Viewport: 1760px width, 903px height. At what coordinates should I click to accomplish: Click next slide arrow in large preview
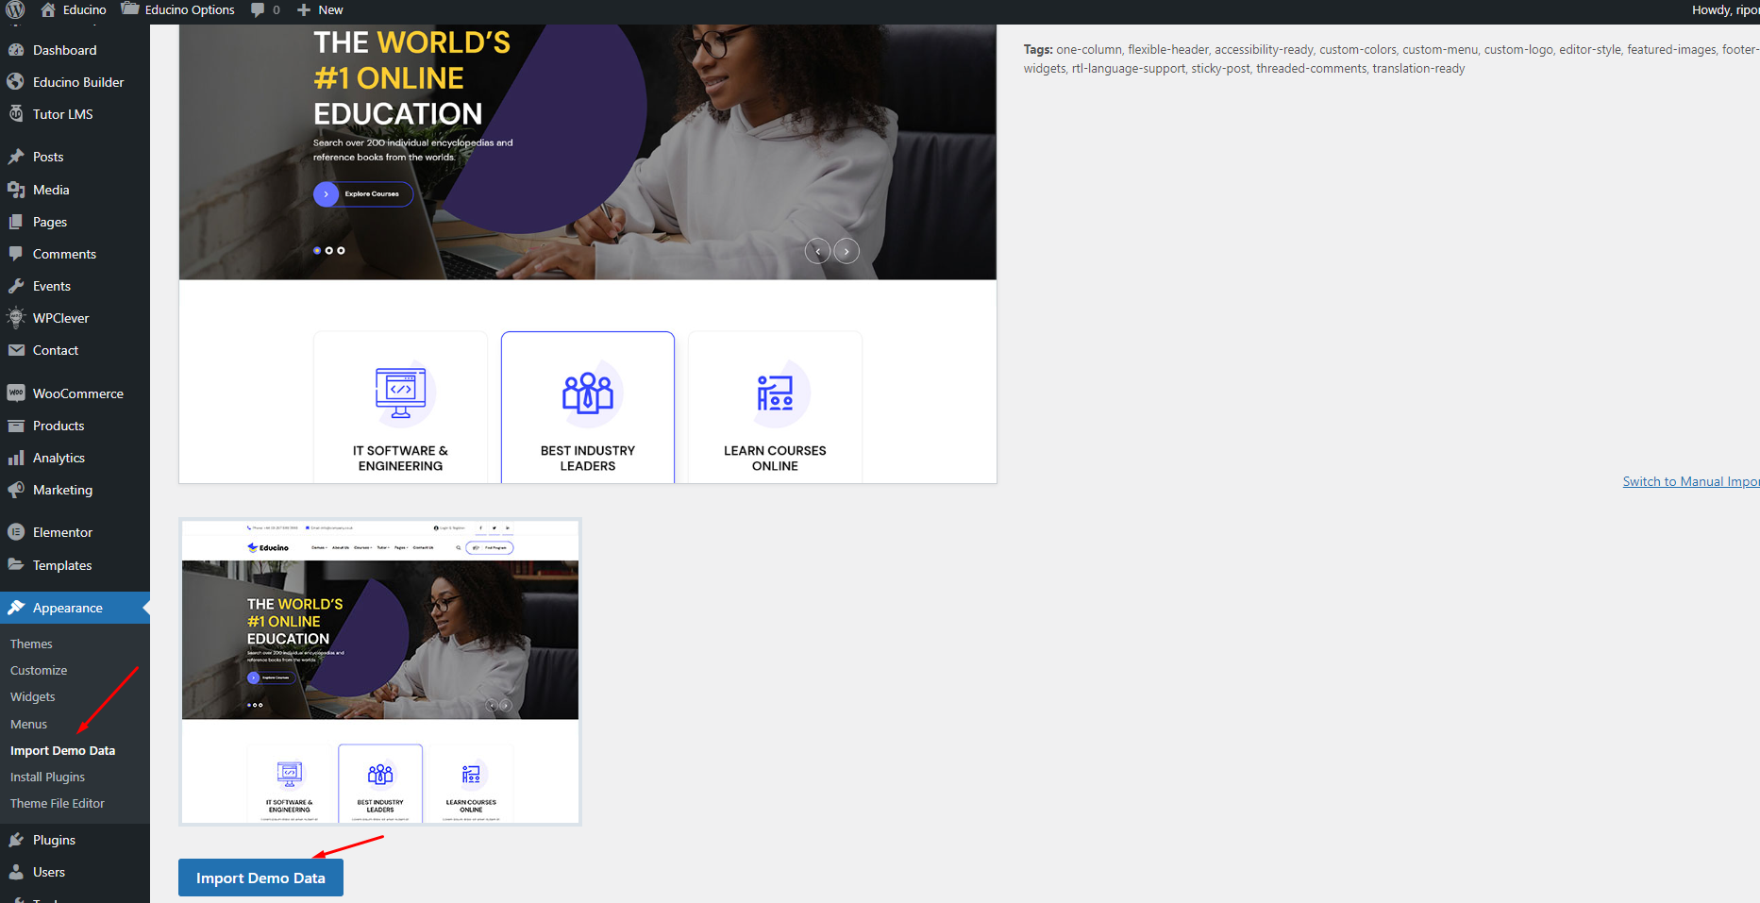[x=846, y=251]
